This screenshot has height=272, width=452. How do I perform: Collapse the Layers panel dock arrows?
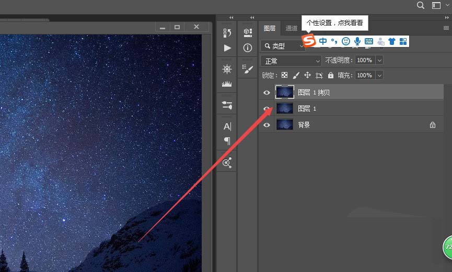[447, 18]
